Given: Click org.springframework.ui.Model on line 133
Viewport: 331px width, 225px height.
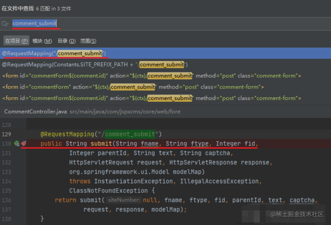Looking at the screenshot, I should 119,172.
